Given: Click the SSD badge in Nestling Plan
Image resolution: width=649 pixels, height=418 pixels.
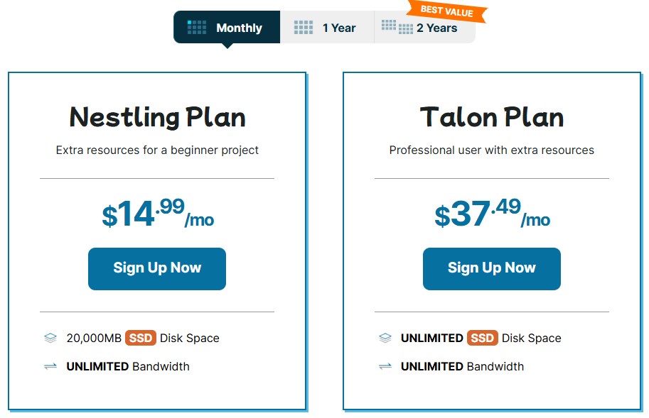Looking at the screenshot, I should click(141, 339).
